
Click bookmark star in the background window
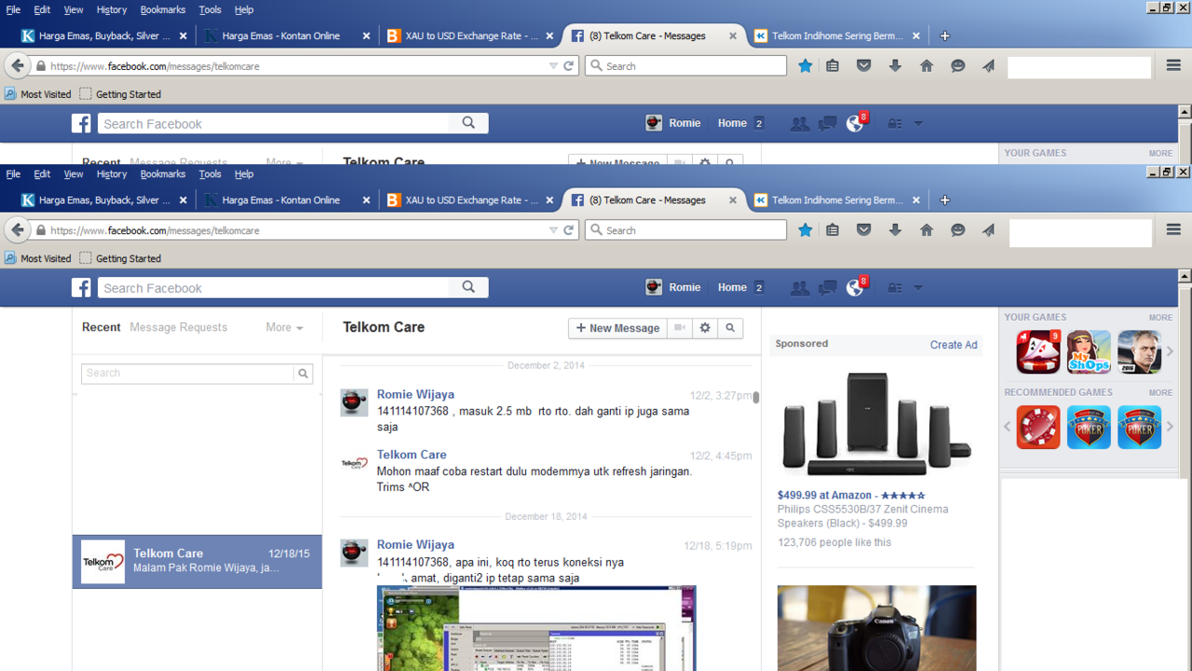(x=806, y=66)
